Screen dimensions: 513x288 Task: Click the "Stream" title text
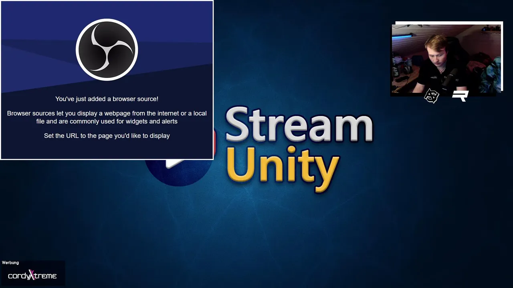299,125
